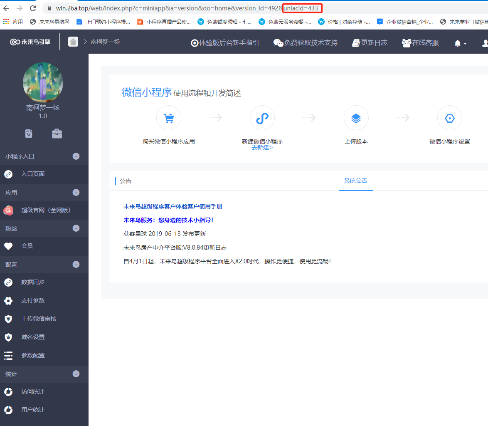Viewport: 488px width, 426px height.
Task: Open 数据同步 in the sidebar
Action: coord(44,282)
